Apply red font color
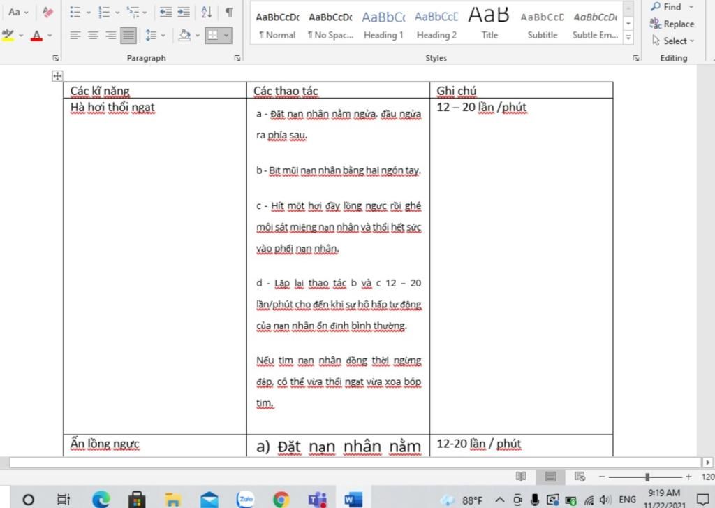 click(36, 35)
